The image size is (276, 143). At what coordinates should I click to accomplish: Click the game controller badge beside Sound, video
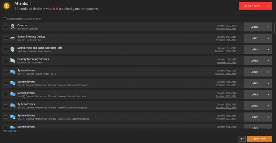click(60, 48)
